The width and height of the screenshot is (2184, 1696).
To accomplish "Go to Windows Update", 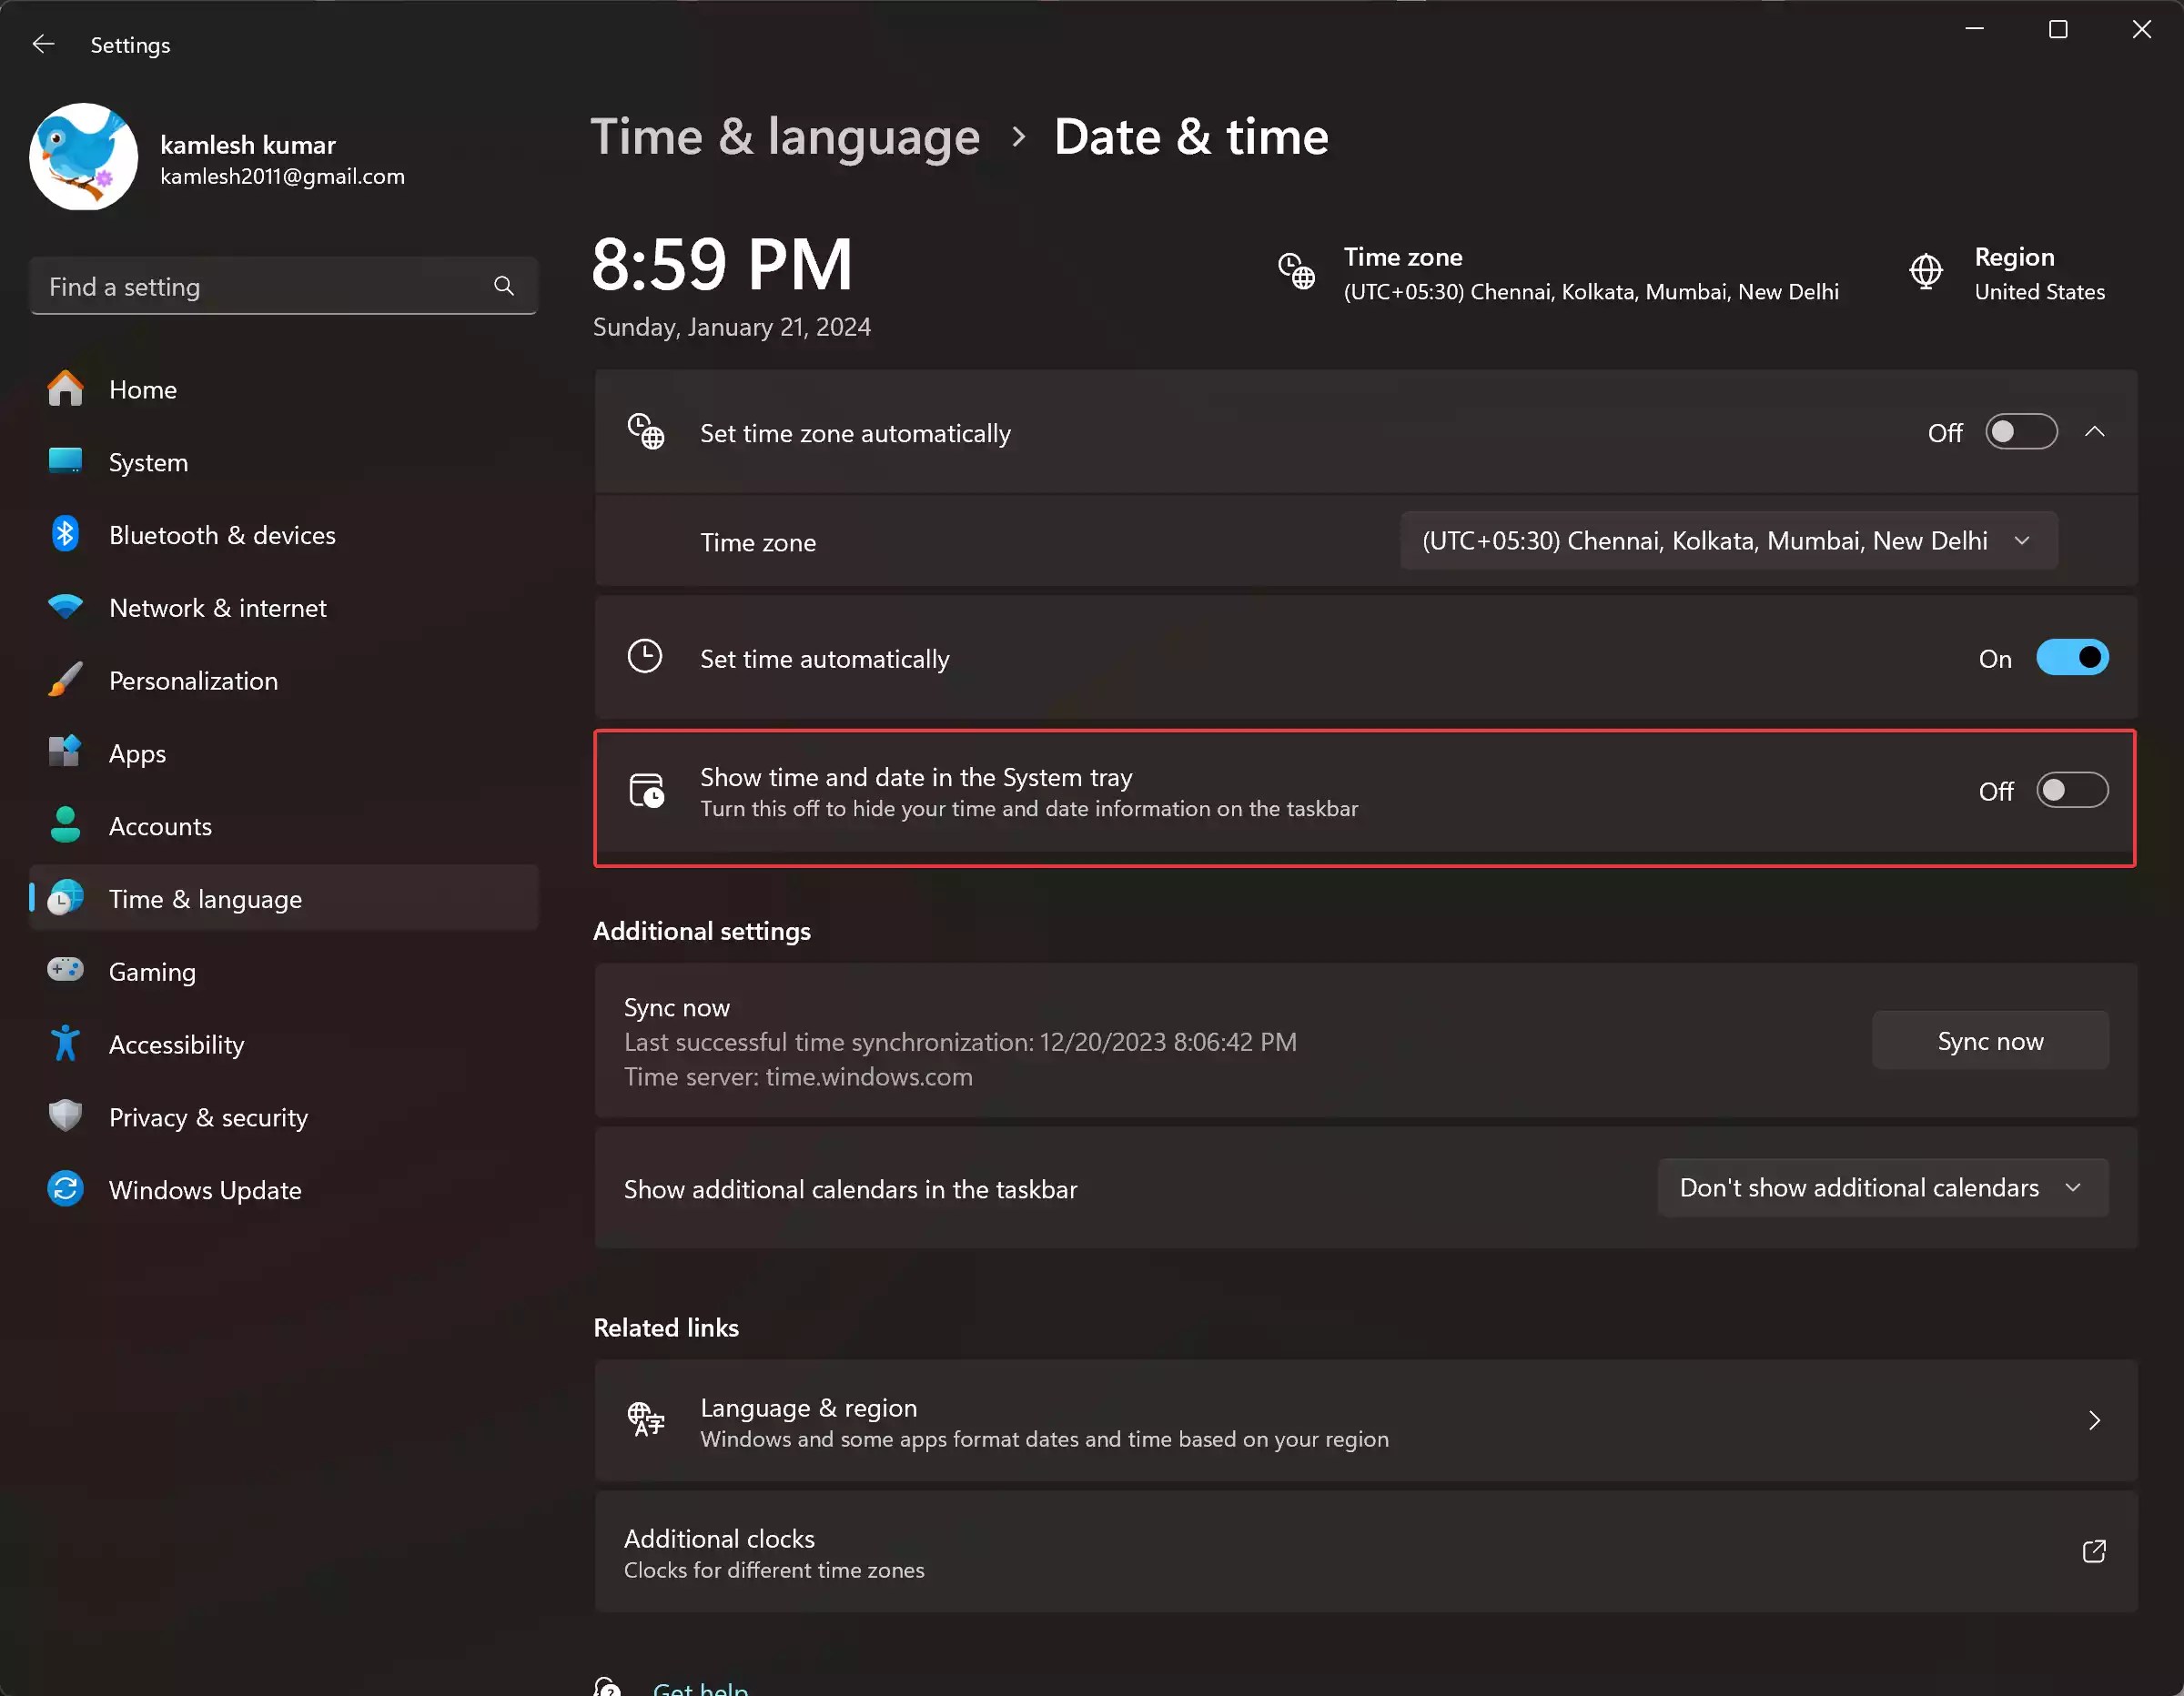I will [204, 1189].
